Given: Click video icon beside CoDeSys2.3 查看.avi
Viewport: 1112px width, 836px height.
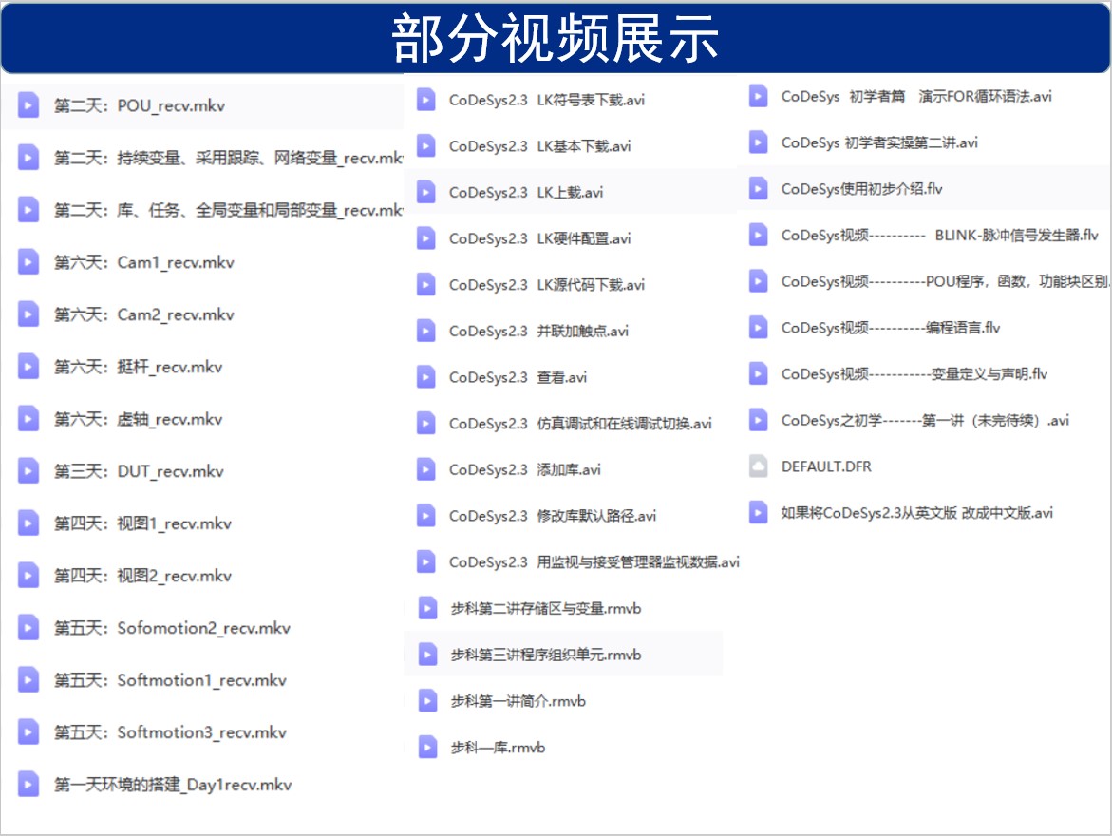Looking at the screenshot, I should point(425,377).
